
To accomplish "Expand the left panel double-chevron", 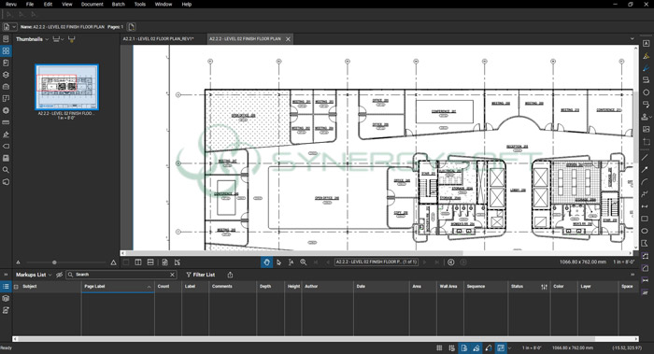I will click(6, 275).
